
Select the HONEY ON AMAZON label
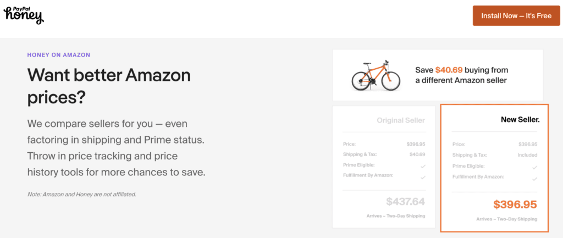point(59,55)
